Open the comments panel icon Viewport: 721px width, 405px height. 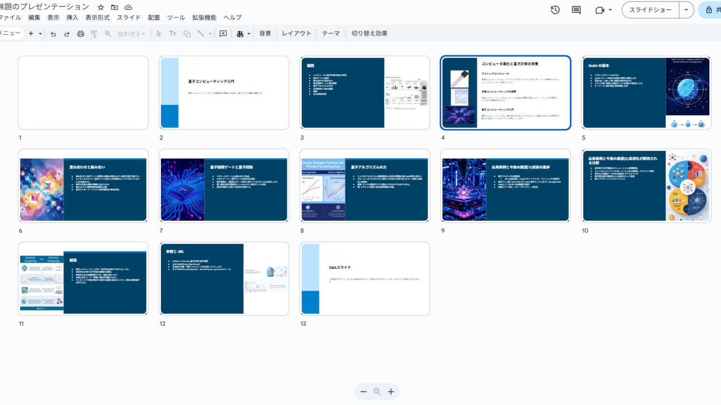(575, 9)
